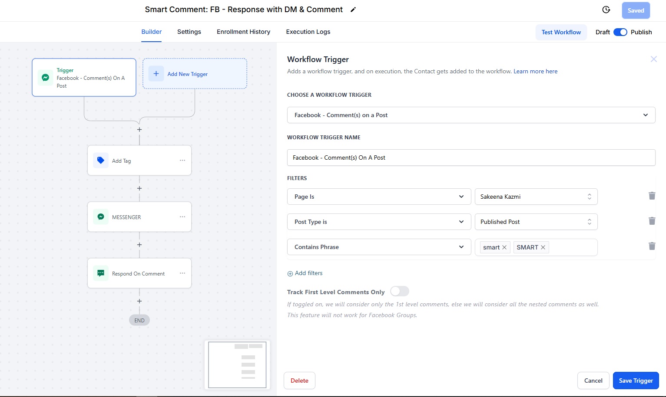Delete the Contains Phrase filter row

(652, 246)
